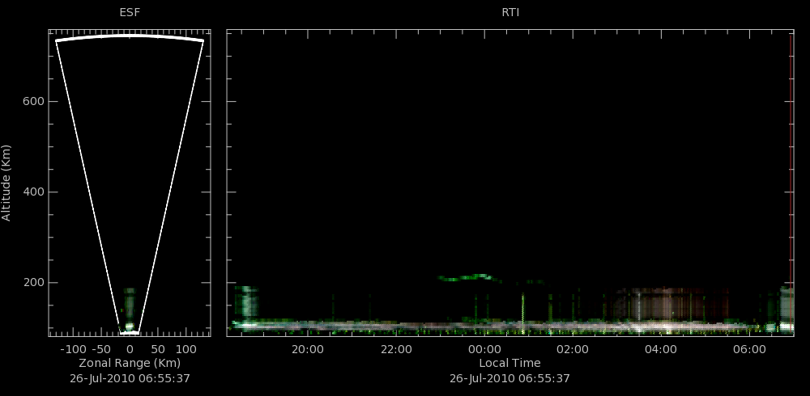This screenshot has width=810, height=396.
Task: Click the -100 zonal range tick label
Action: pos(73,349)
